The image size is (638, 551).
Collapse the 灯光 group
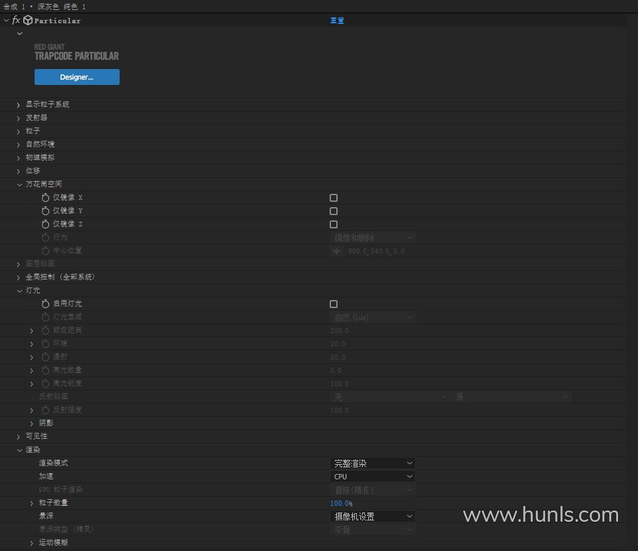tap(19, 291)
